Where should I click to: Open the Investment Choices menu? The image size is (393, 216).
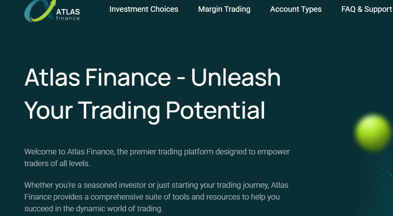144,9
